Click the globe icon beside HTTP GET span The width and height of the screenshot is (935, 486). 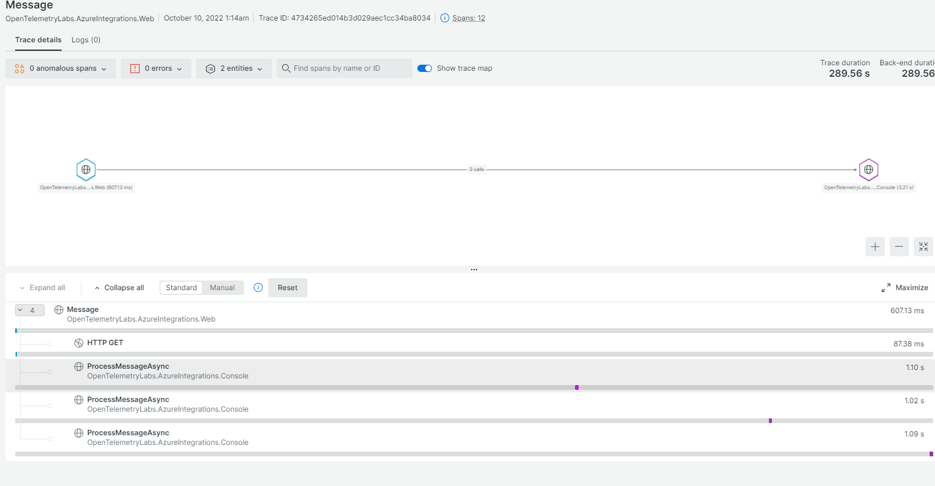79,342
